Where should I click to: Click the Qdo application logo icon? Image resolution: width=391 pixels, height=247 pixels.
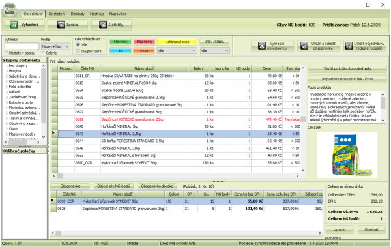point(10,10)
